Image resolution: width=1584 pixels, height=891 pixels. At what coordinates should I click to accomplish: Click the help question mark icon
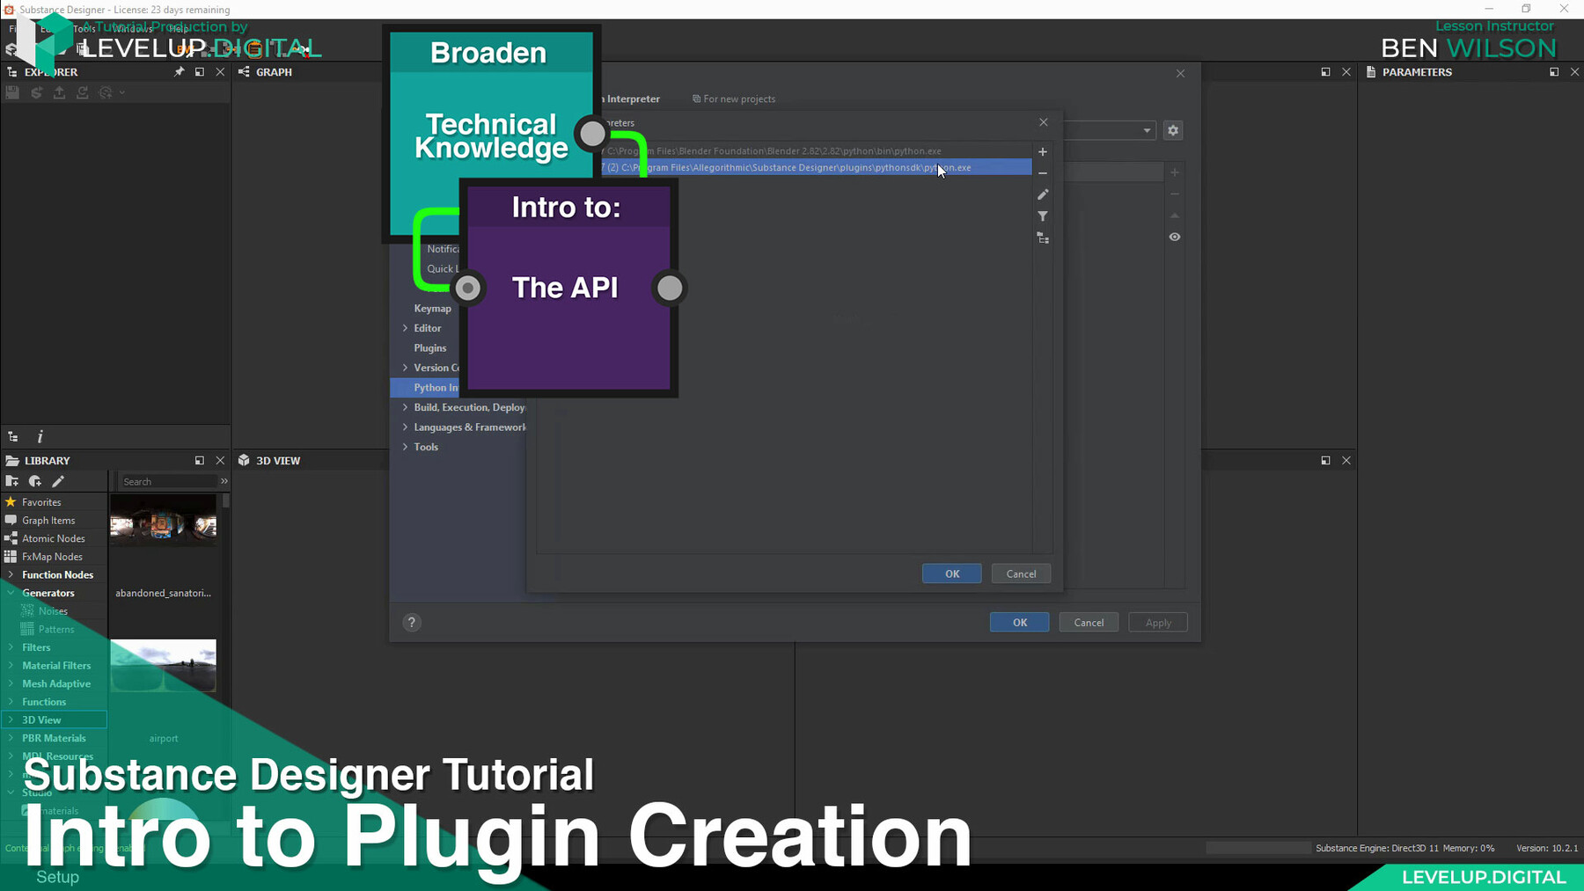411,622
